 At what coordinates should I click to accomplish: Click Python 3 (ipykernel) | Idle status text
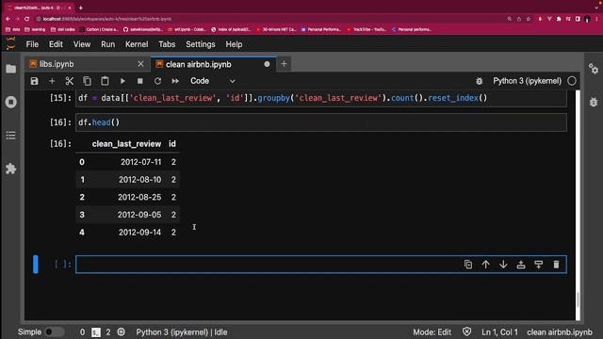182,332
